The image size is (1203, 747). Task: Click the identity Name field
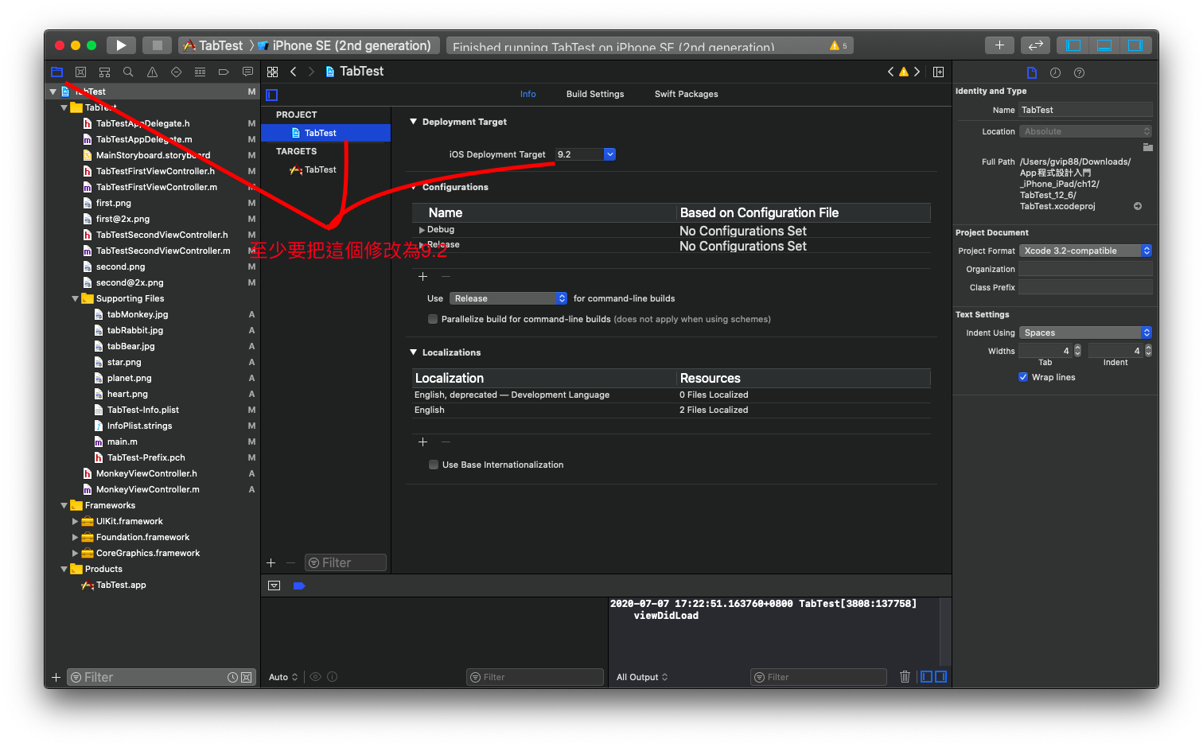[1085, 110]
